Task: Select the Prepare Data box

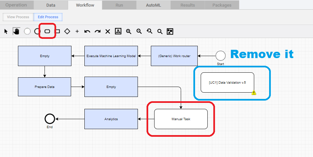Action: coord(45,87)
